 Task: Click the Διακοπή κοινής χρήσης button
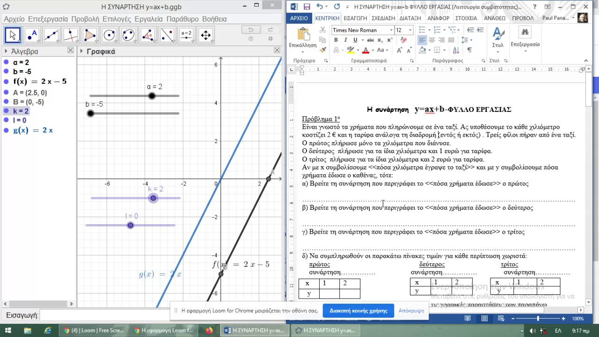tap(358, 310)
